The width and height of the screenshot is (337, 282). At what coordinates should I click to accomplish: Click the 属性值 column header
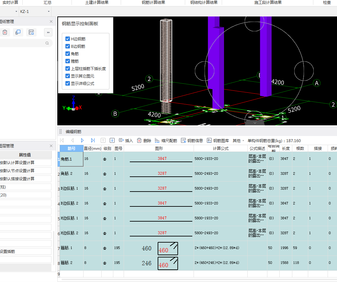tap(25, 155)
